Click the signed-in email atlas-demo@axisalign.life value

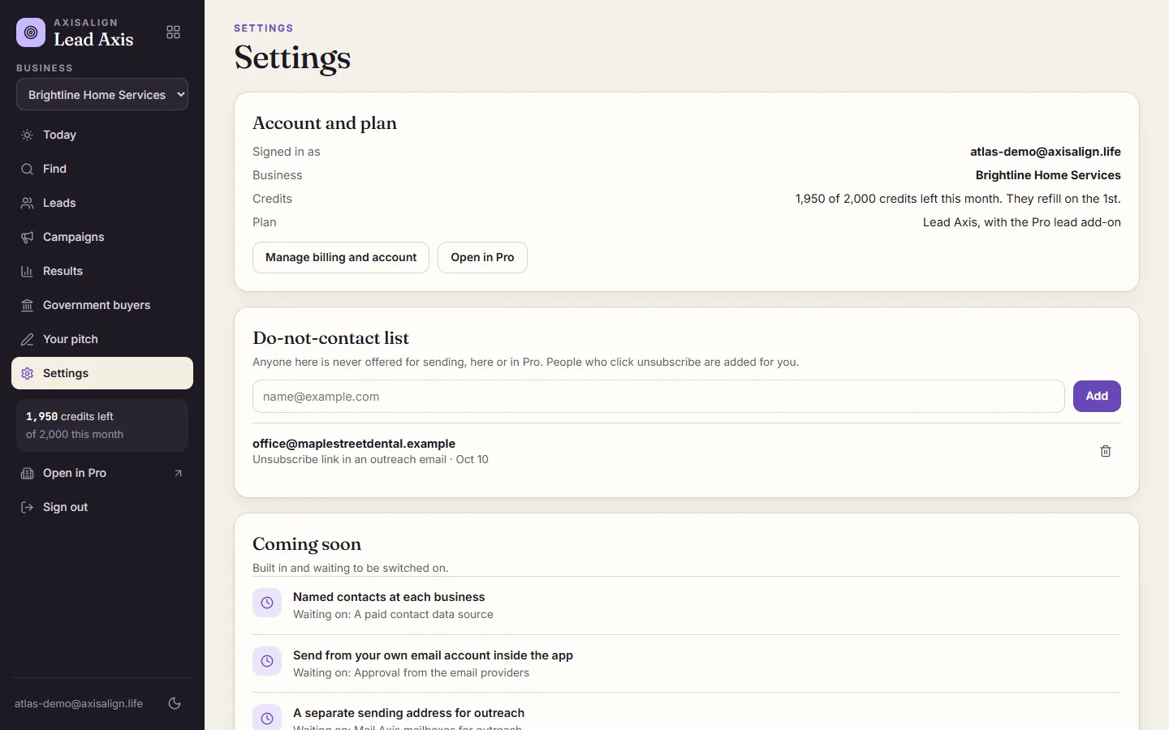pos(1046,152)
